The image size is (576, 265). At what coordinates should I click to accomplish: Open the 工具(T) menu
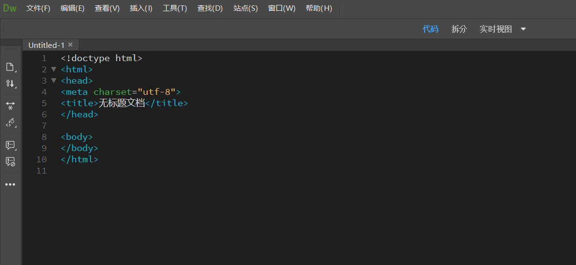coord(175,8)
